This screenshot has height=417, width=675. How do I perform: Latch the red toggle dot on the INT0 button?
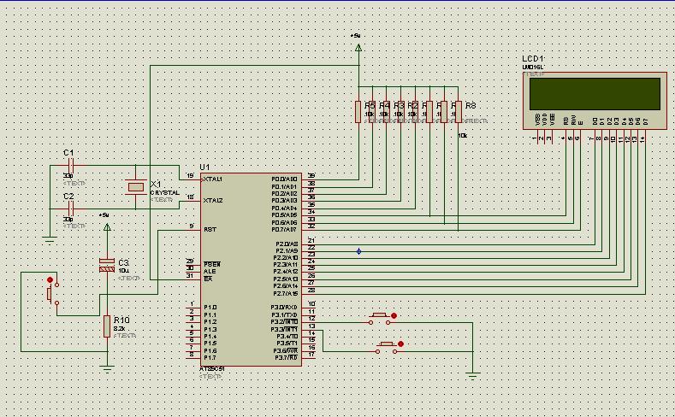[x=394, y=315]
